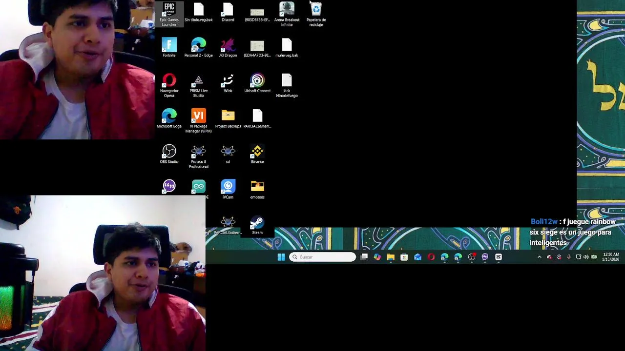The width and height of the screenshot is (625, 351).
Task: Open Proteus 8 Professional shortcut
Action: (198, 156)
